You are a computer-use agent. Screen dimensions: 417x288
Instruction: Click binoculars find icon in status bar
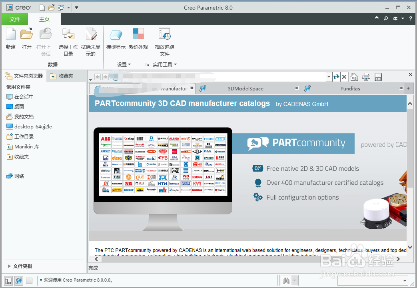[286, 280]
